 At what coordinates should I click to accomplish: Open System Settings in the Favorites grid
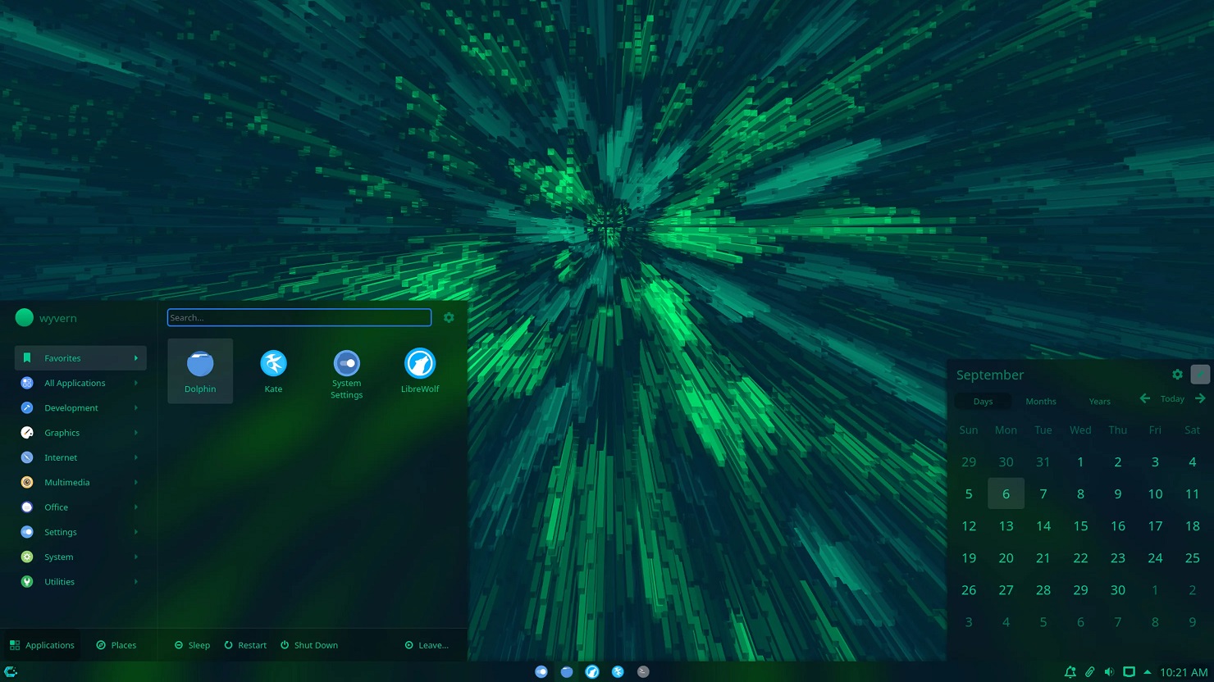coord(346,372)
